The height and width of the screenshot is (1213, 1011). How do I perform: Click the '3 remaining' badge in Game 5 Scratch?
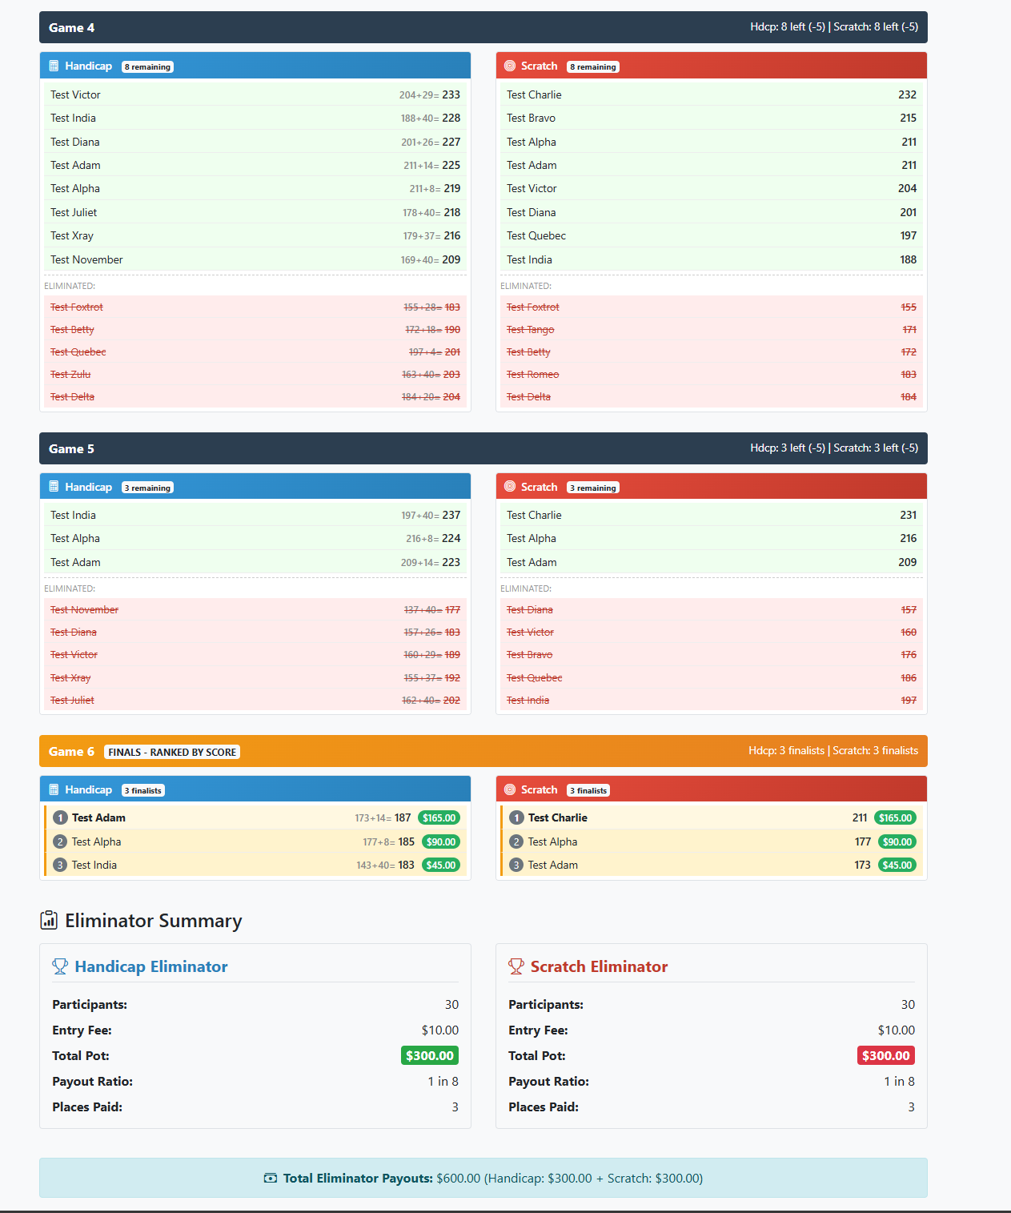(593, 488)
